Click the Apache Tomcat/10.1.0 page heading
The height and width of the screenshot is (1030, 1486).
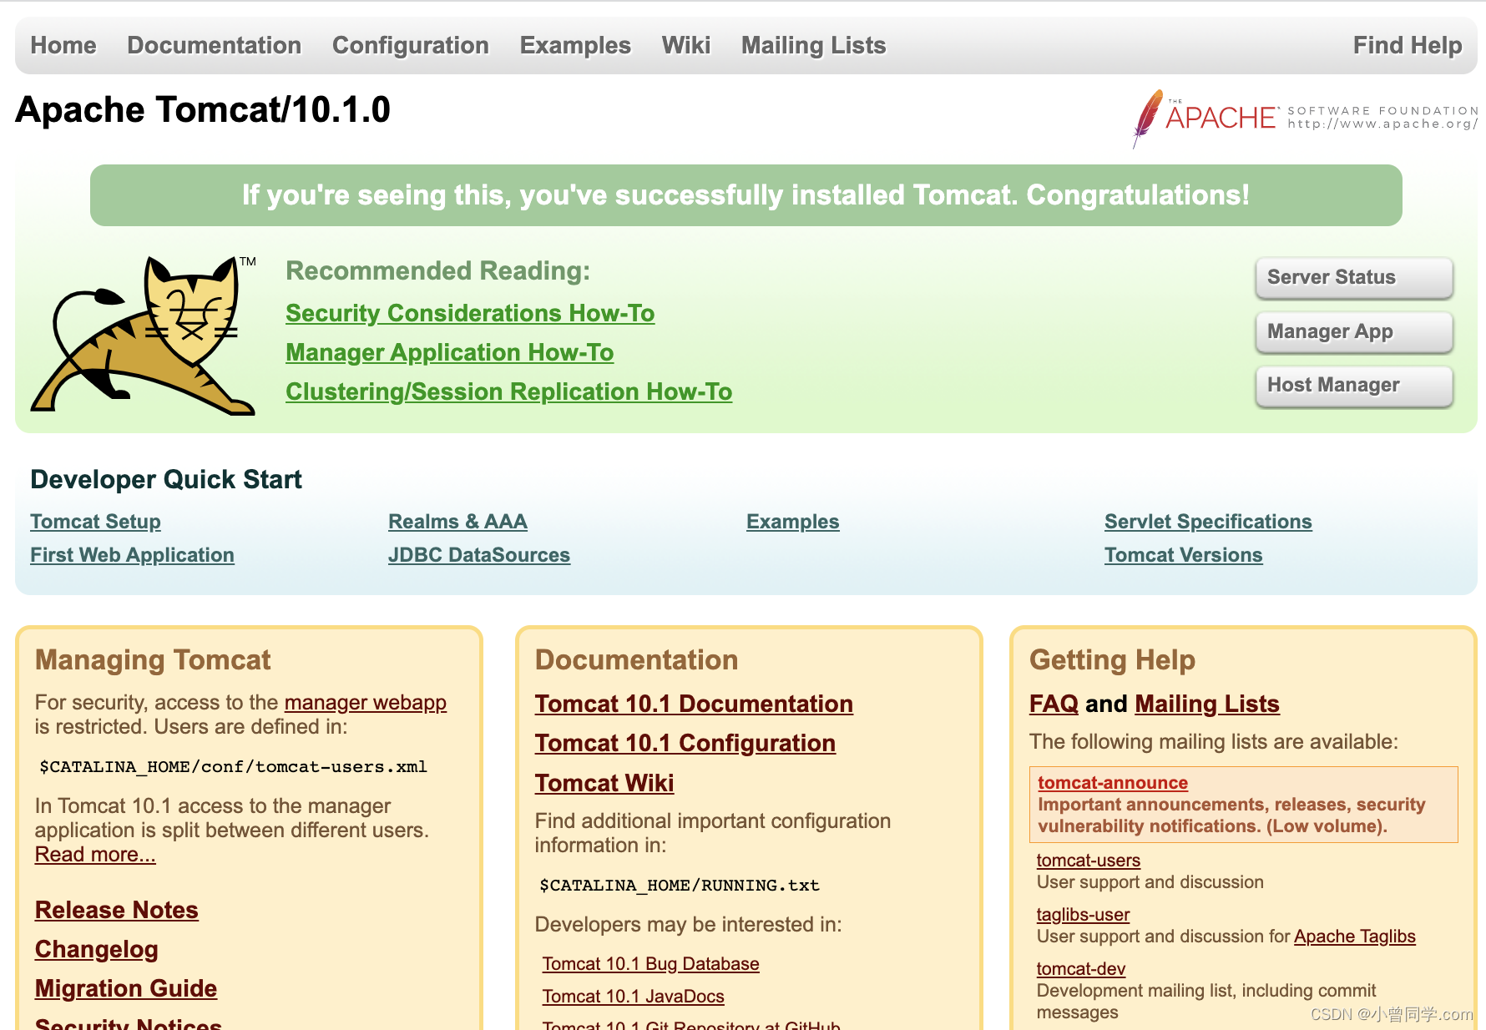click(x=203, y=110)
